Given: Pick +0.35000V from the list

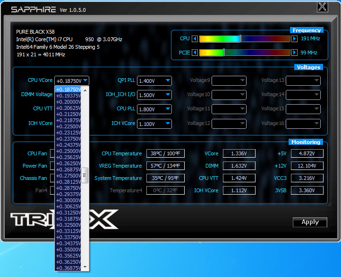Looking at the screenshot, I should 68,250.
